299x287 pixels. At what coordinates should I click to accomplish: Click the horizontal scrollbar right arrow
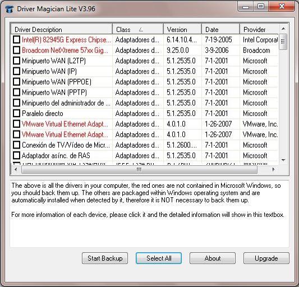point(274,169)
